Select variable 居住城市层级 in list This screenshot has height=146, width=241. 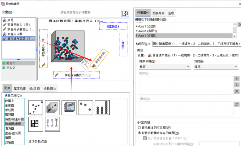pos(19,39)
